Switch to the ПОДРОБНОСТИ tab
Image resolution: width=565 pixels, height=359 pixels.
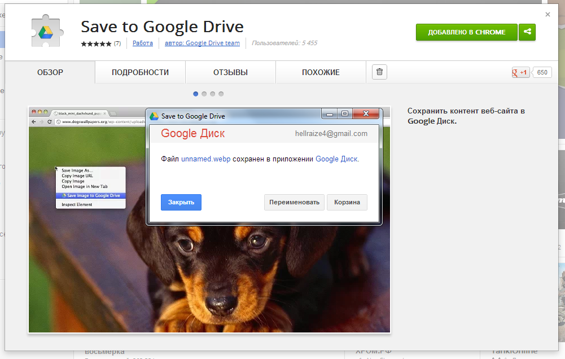pos(139,72)
